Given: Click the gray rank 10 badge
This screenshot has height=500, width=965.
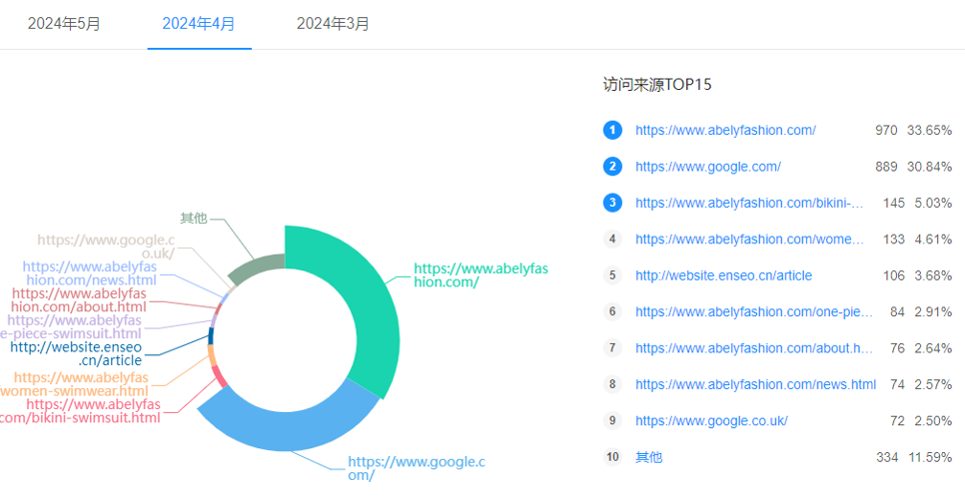Looking at the screenshot, I should click(x=612, y=457).
